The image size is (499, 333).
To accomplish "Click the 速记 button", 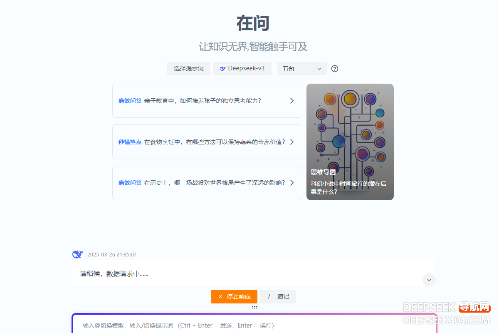I will pyautogui.click(x=278, y=297).
